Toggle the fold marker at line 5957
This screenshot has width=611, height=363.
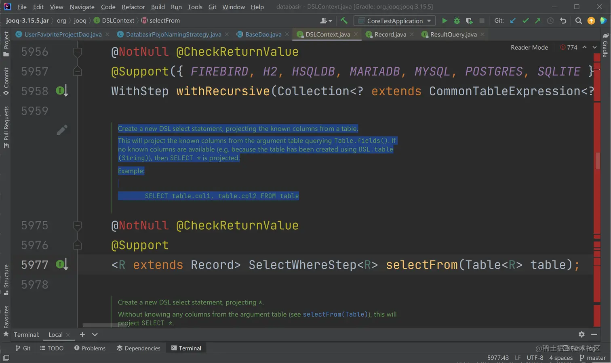tap(78, 71)
